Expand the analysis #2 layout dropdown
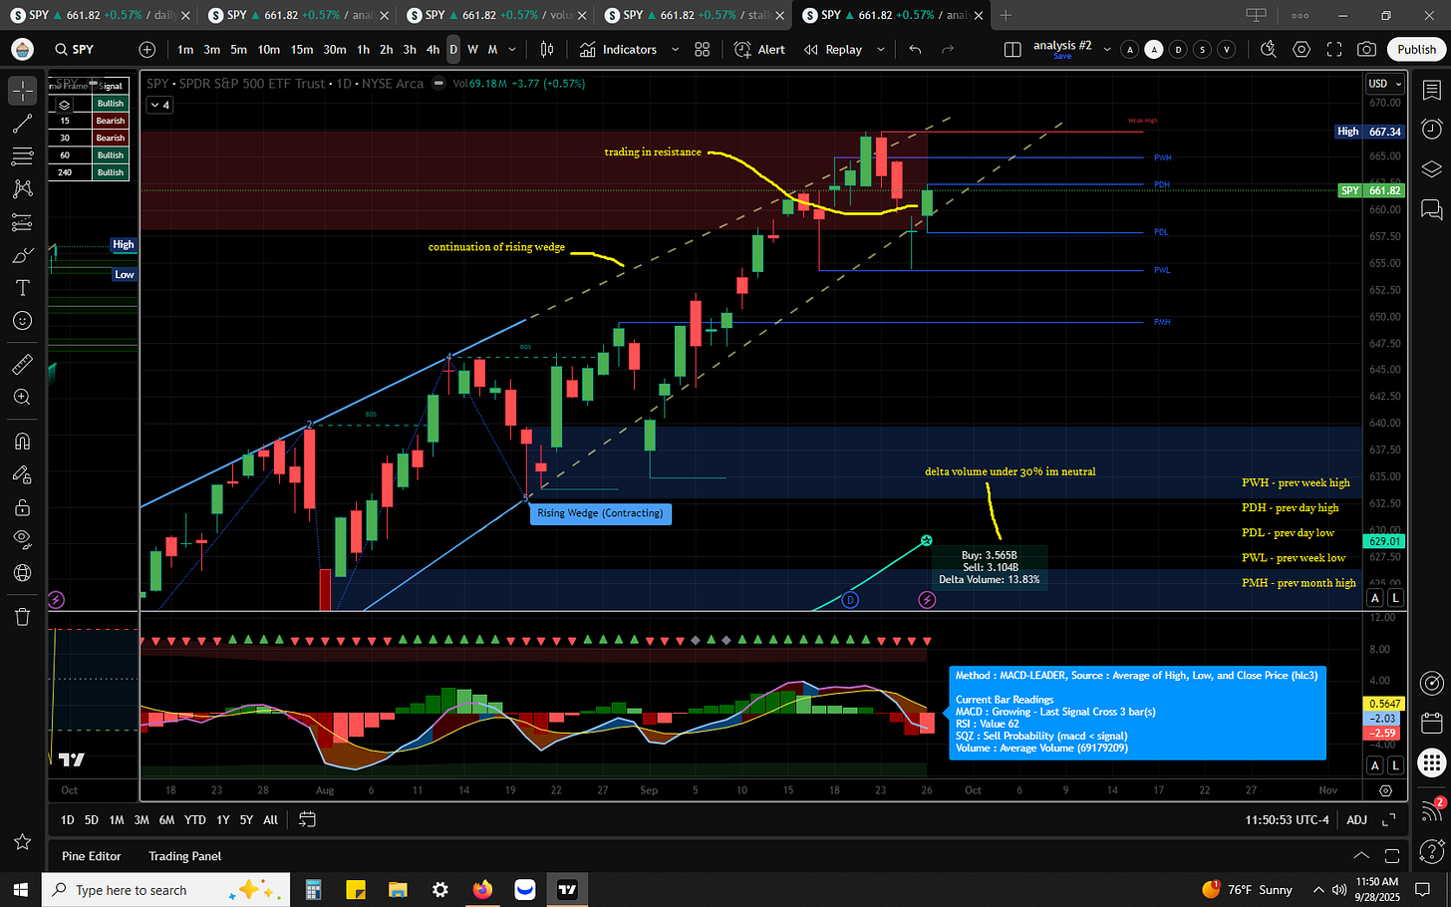The image size is (1451, 907). click(1106, 49)
